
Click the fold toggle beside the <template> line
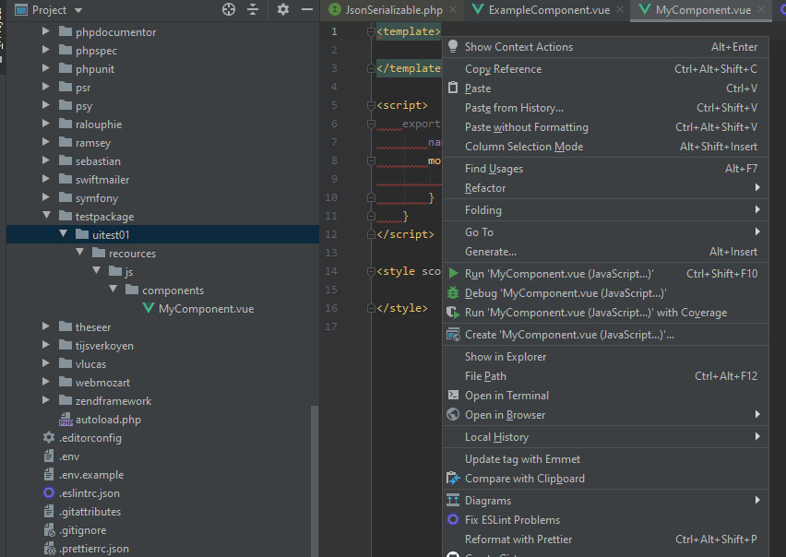pos(371,31)
